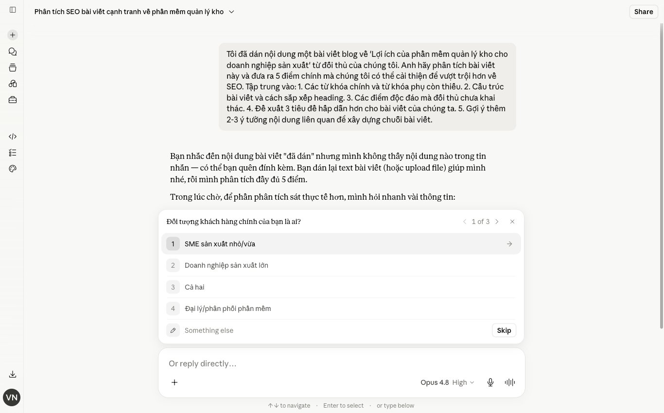Click the Something else input field
Screen dimensions: 664x413
[335, 330]
